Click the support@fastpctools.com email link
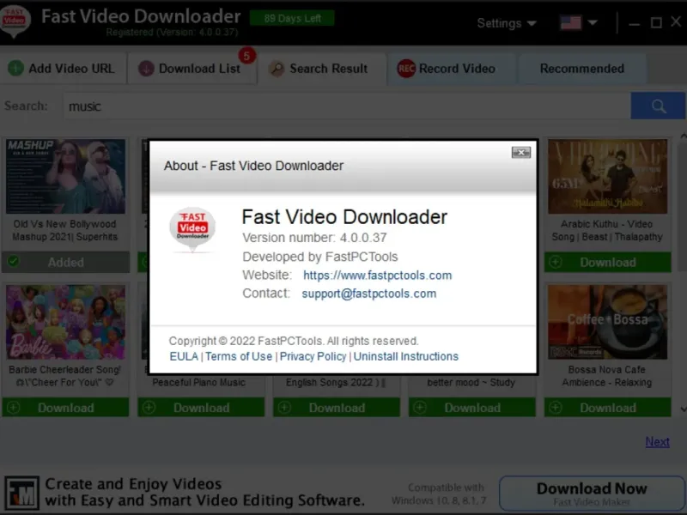 pyautogui.click(x=369, y=294)
